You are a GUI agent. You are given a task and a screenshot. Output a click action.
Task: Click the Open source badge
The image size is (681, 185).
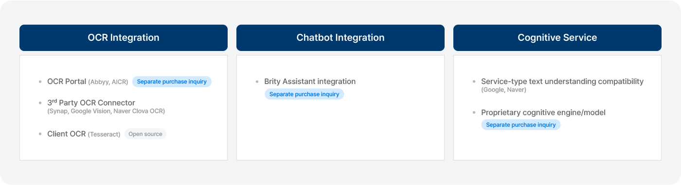[145, 134]
